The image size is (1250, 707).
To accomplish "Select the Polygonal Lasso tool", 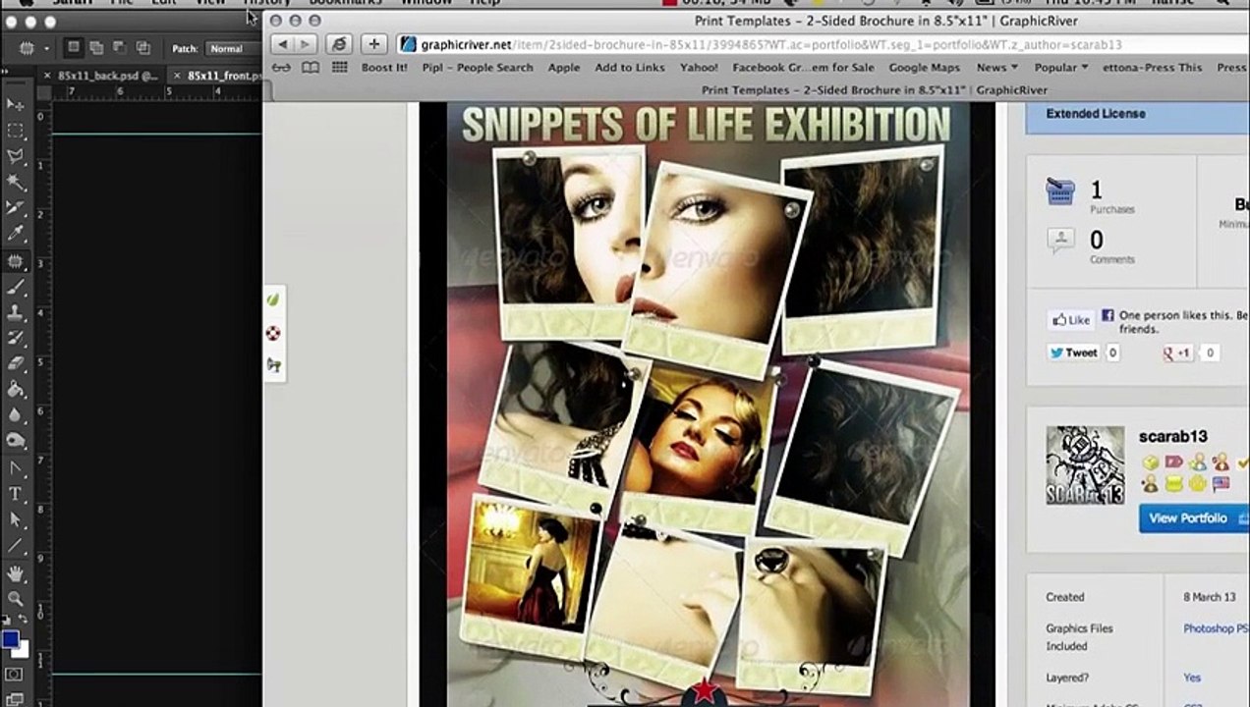I will pyautogui.click(x=15, y=156).
